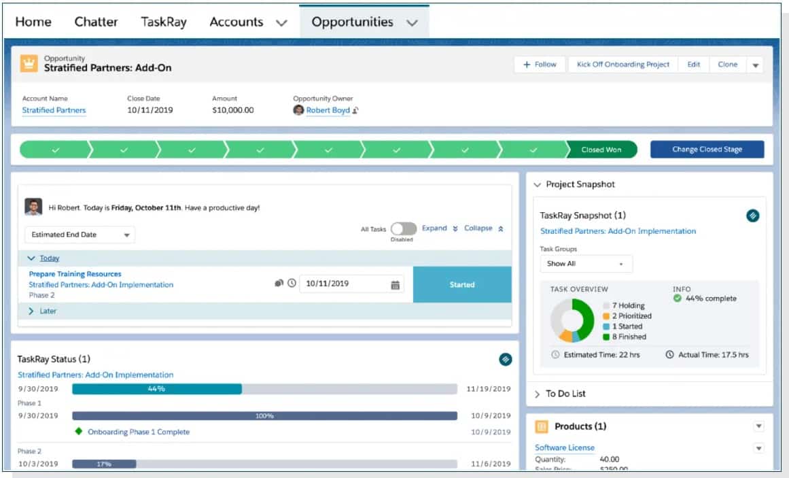Screen dimensions: 789x478
Task: Click the task overview donut chart
Action: point(572,320)
